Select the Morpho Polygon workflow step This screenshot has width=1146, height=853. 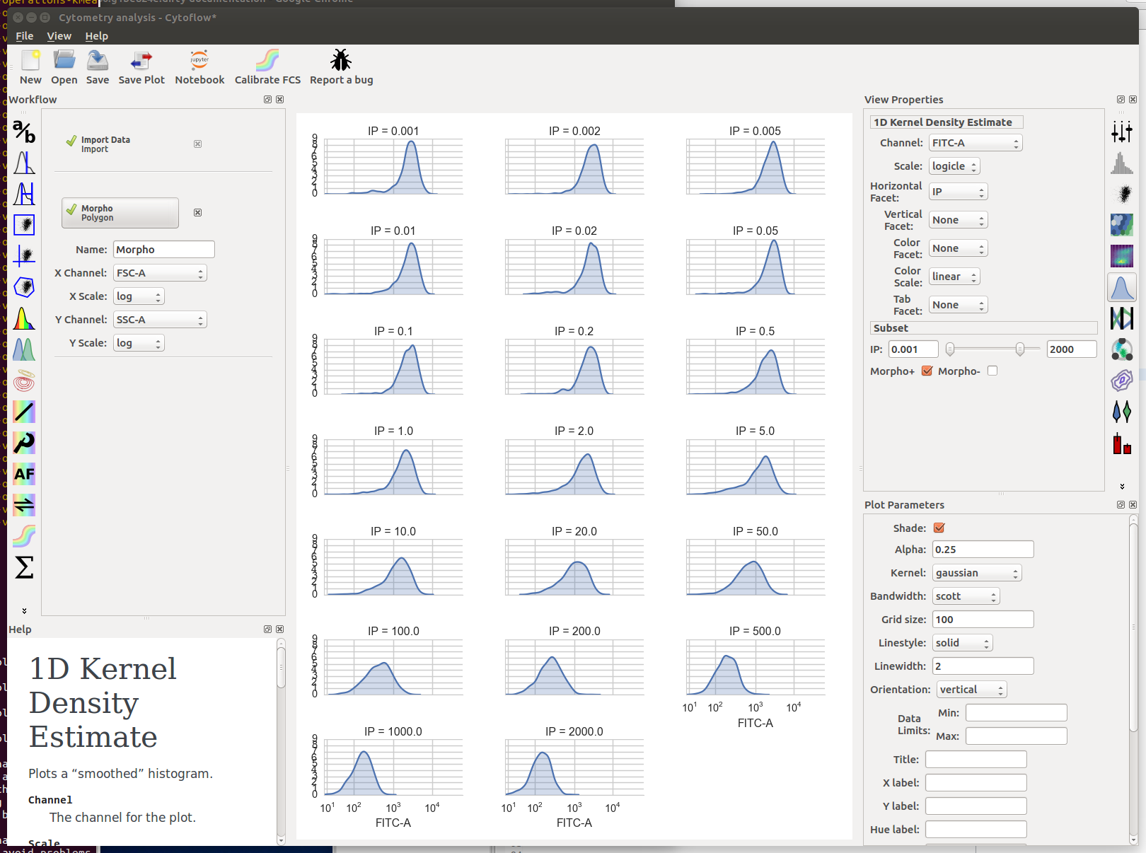pyautogui.click(x=120, y=213)
